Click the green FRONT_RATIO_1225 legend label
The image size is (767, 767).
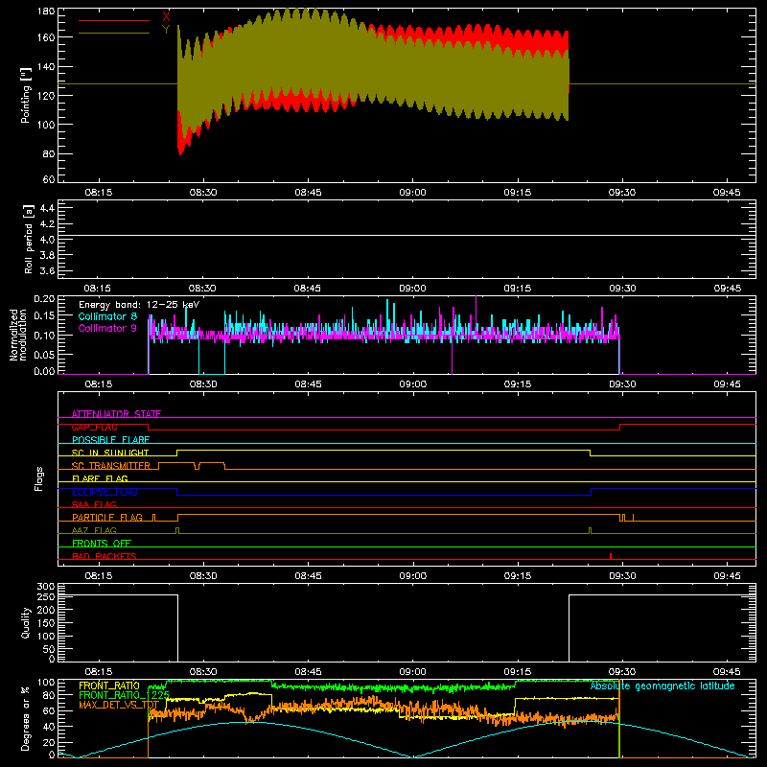pos(124,695)
